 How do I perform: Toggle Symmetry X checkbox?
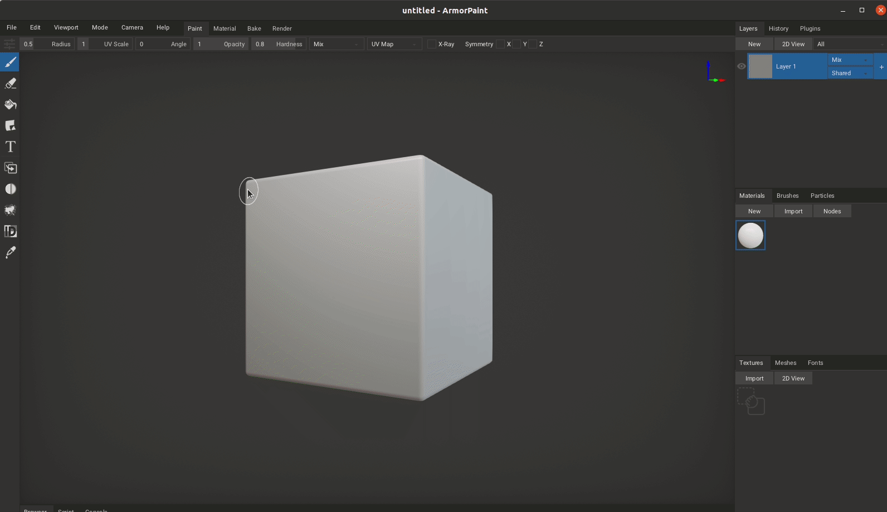click(500, 44)
